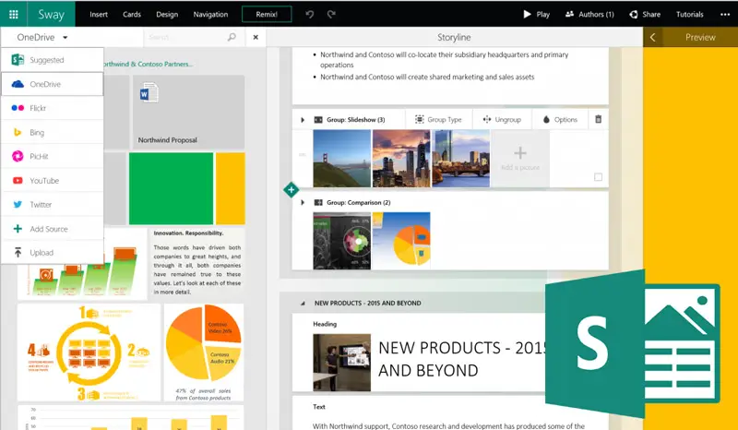Select the Innovation. Responsibility. text block
This screenshot has width=738, height=430.
point(197,262)
